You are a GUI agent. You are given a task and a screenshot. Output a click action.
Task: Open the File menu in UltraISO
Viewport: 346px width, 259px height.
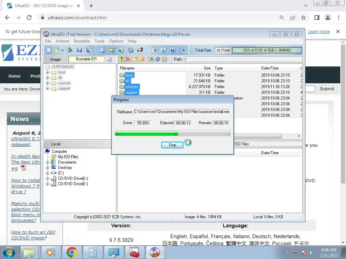pos(48,41)
